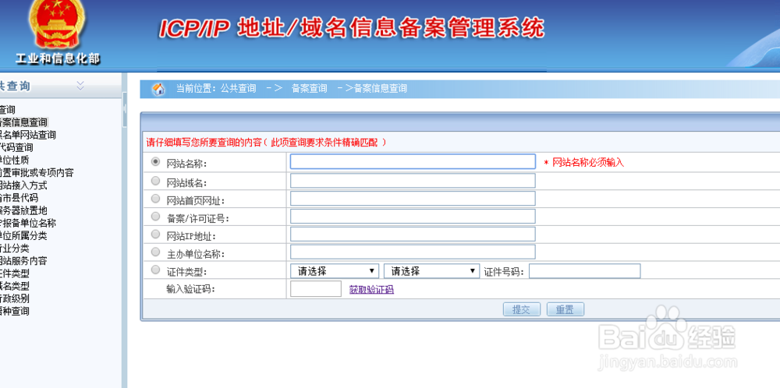Select the 主办单位名称 radio button
780x388 pixels.
(x=156, y=252)
